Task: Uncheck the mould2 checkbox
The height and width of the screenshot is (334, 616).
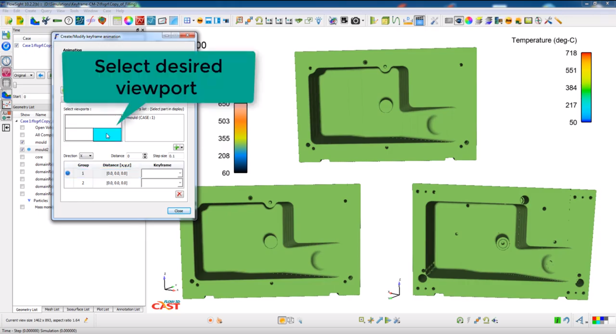Action: (22, 149)
